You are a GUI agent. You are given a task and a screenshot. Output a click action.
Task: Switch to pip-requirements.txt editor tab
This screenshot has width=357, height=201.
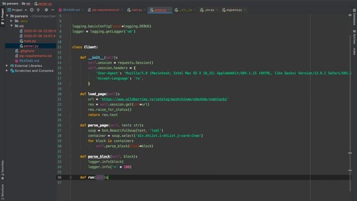tap(105, 10)
